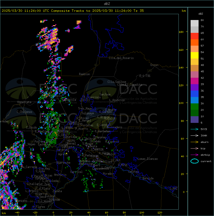Click the -40 tick on bottom axis
214x216 pixels.
(17, 213)
